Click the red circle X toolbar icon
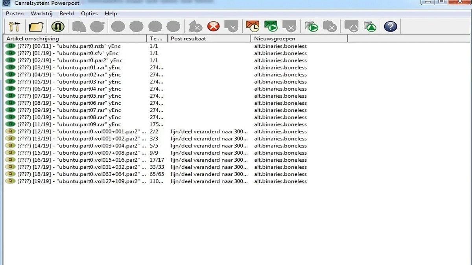 pyautogui.click(x=214, y=27)
